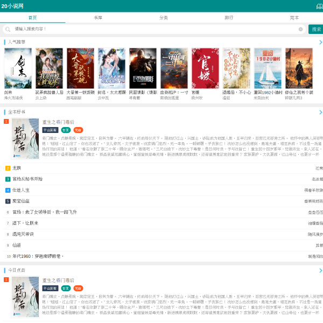The height and width of the screenshot is (323, 323).
Task: Open rank 2 book 龙族
Action: tap(17, 168)
